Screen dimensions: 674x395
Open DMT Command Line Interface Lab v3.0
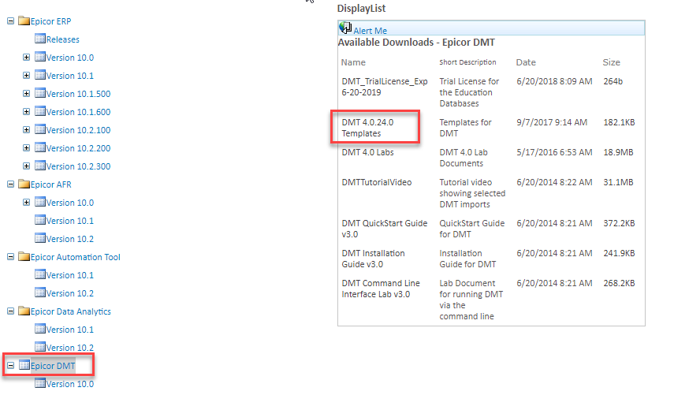point(381,289)
